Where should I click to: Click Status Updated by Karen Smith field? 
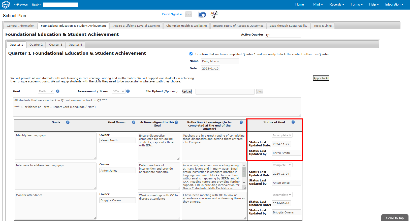point(286,153)
